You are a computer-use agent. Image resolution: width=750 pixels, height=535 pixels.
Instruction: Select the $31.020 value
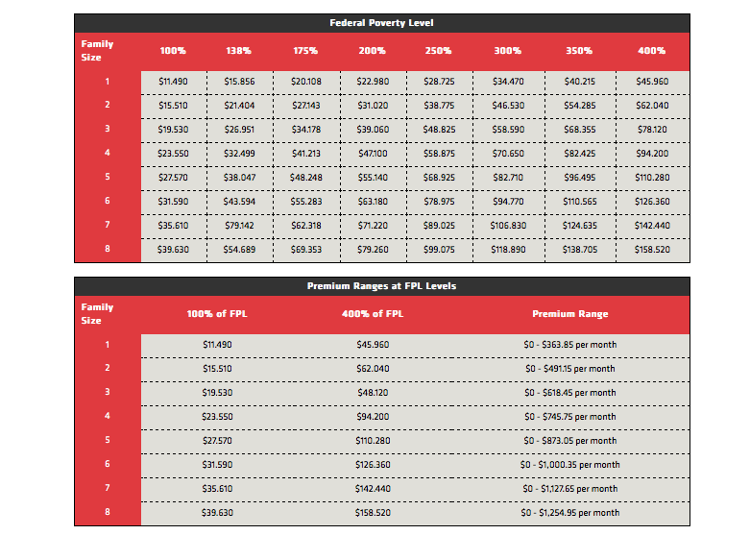coord(373,106)
